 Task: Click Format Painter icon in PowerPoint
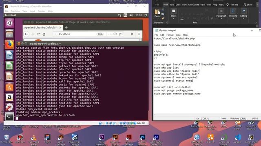pos(163,18)
